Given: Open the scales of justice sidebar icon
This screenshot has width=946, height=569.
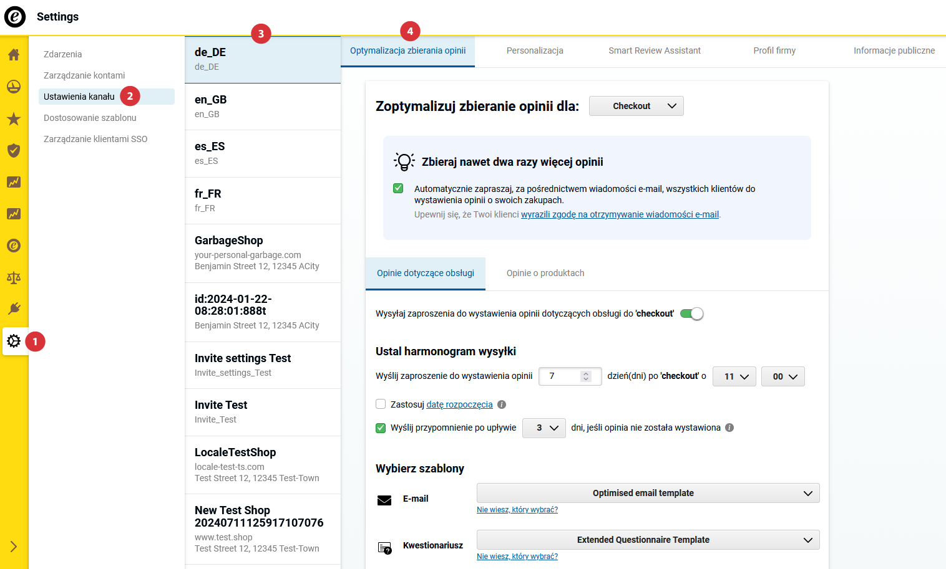Looking at the screenshot, I should click(14, 277).
